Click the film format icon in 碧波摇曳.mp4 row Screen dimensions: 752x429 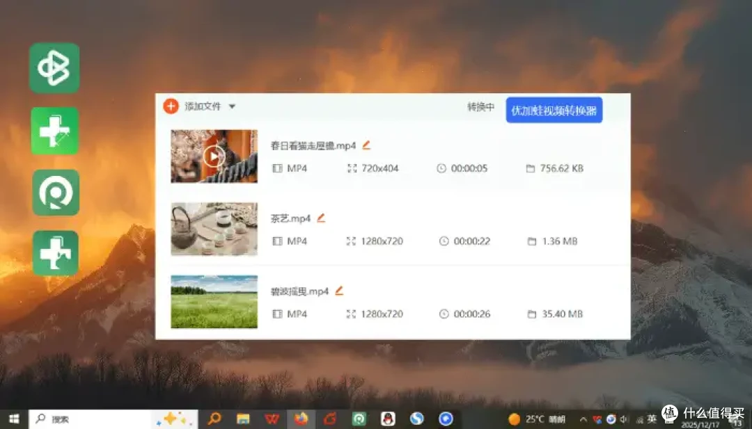(x=277, y=314)
